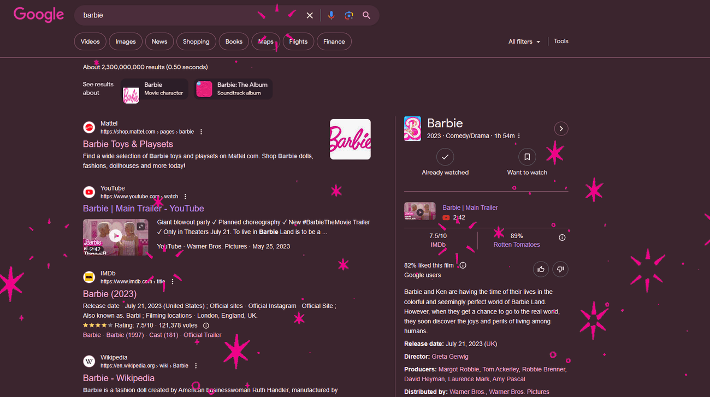Click the Tools button
The image size is (710, 397).
[561, 42]
